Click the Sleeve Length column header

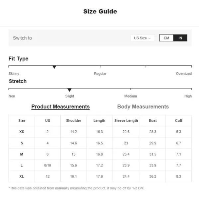126,121
